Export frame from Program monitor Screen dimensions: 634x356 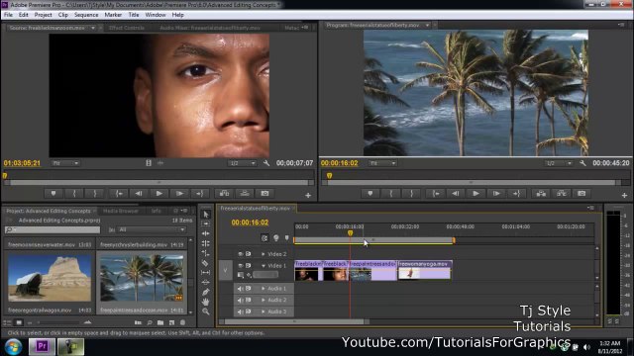click(x=581, y=194)
